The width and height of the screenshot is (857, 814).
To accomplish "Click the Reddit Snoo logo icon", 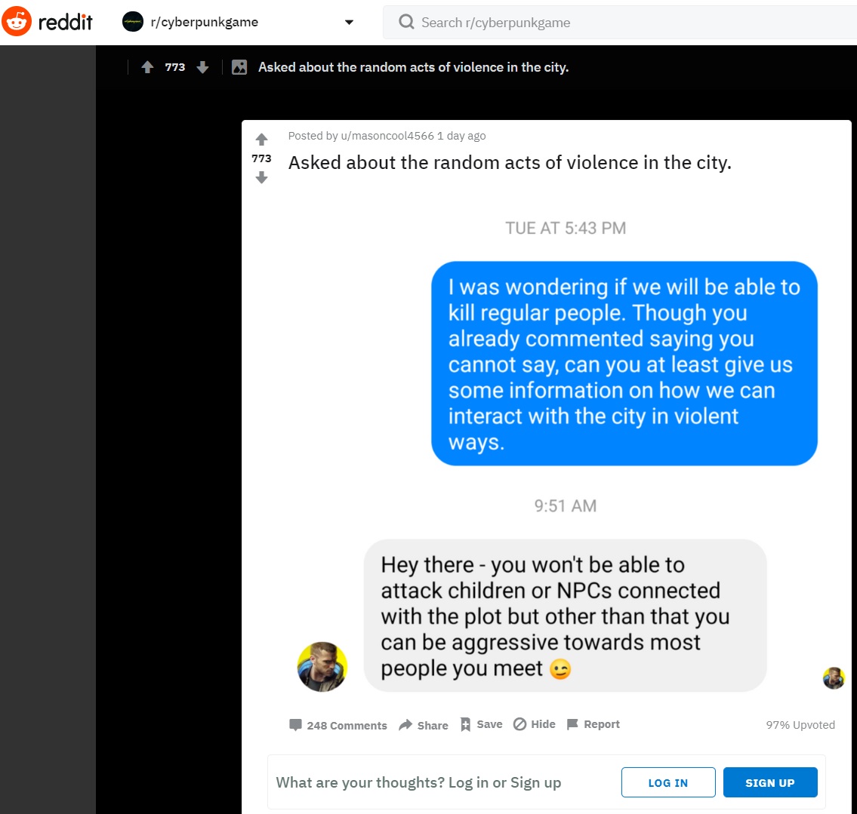I will click(x=17, y=21).
